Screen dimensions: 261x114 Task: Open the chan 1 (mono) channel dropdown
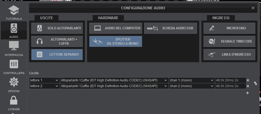[191, 80]
